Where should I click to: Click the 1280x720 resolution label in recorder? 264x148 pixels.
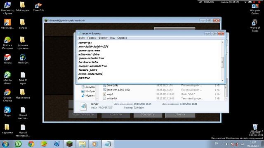click(209, 2)
